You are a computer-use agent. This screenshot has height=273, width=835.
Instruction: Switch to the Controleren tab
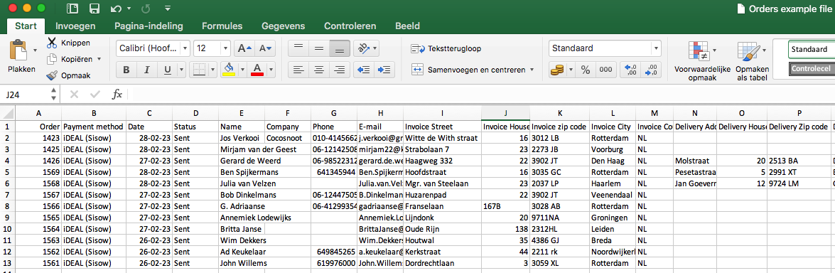350,26
